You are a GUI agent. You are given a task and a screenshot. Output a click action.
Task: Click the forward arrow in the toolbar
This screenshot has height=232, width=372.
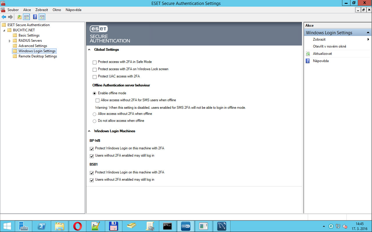pos(10,17)
